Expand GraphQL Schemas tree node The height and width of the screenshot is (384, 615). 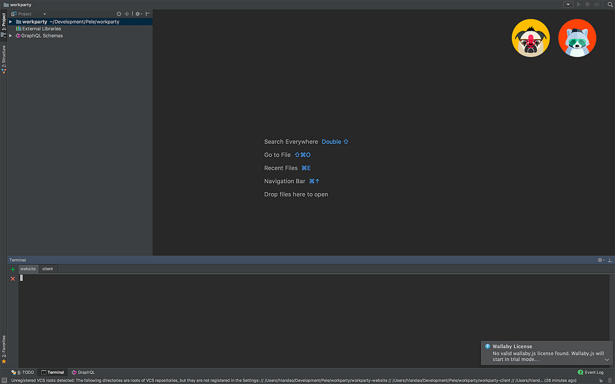point(11,36)
